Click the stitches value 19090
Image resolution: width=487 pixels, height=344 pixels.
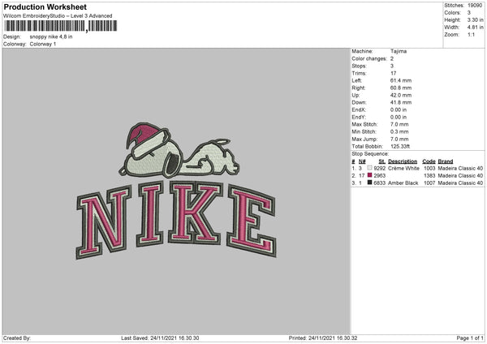tap(475, 6)
